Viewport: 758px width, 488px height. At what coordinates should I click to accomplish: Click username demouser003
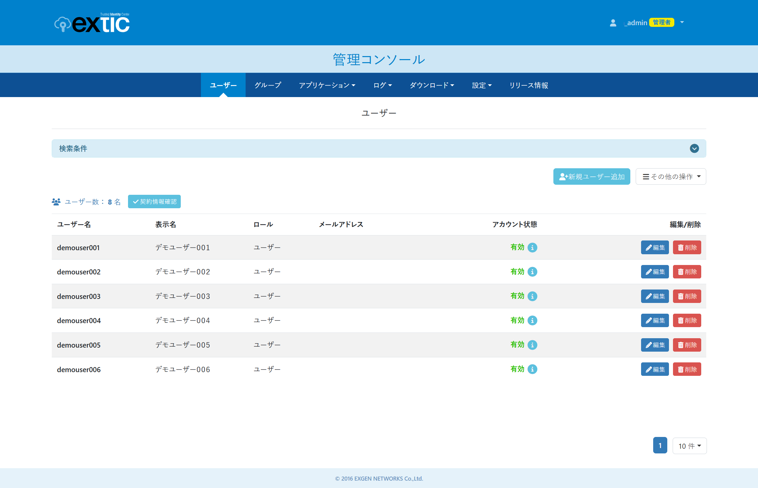tap(79, 297)
